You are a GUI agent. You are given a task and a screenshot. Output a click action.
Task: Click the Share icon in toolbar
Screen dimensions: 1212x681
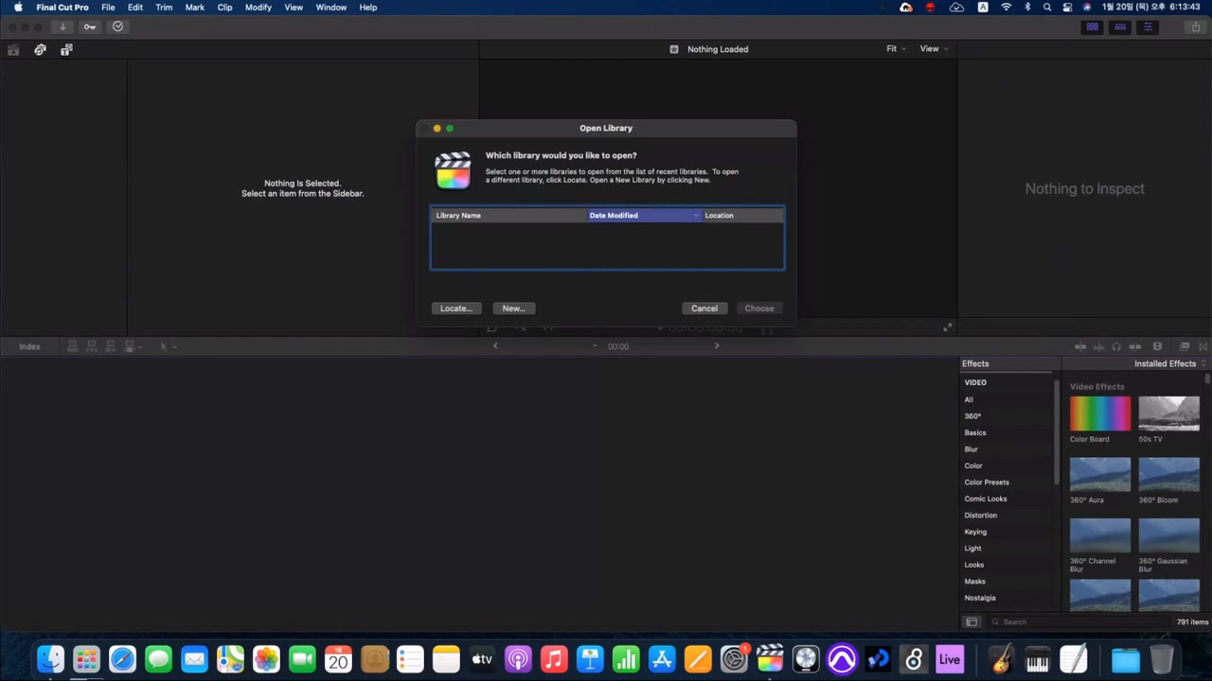1196,26
